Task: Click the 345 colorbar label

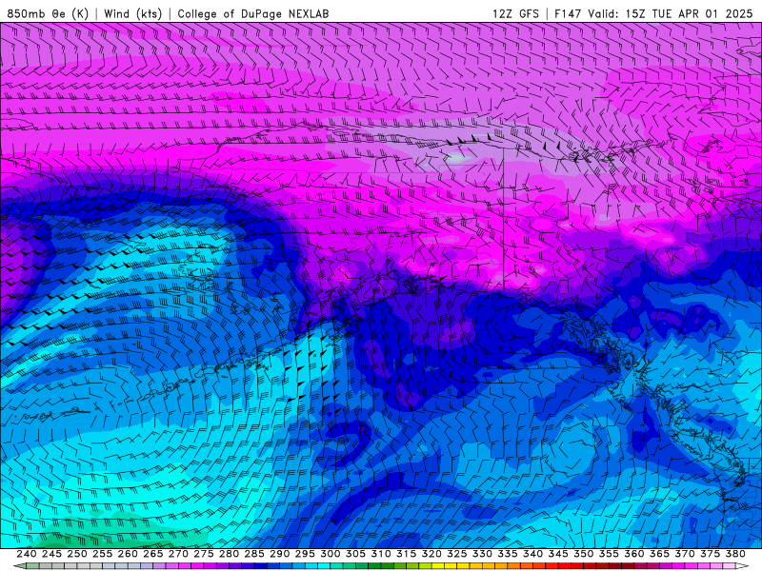Action: (558, 554)
